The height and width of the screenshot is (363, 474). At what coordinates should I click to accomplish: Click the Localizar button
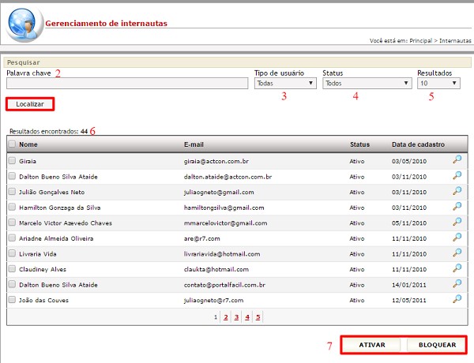[30, 104]
